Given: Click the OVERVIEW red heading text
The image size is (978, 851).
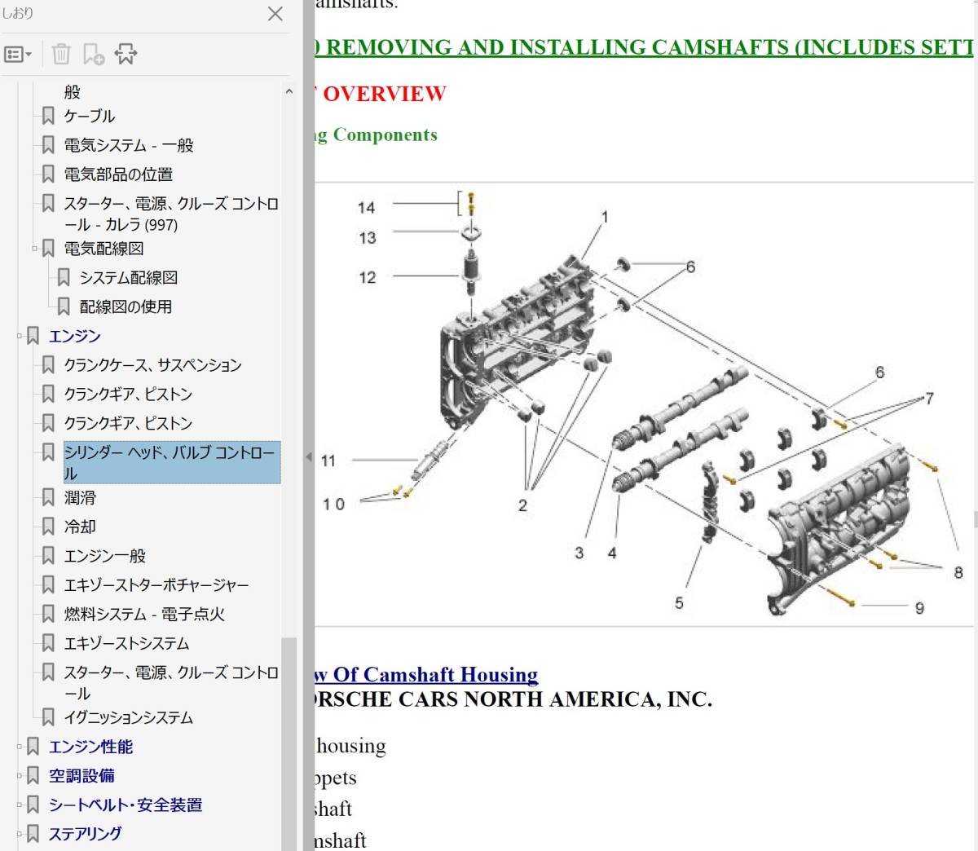Looking at the screenshot, I should pos(384,94).
